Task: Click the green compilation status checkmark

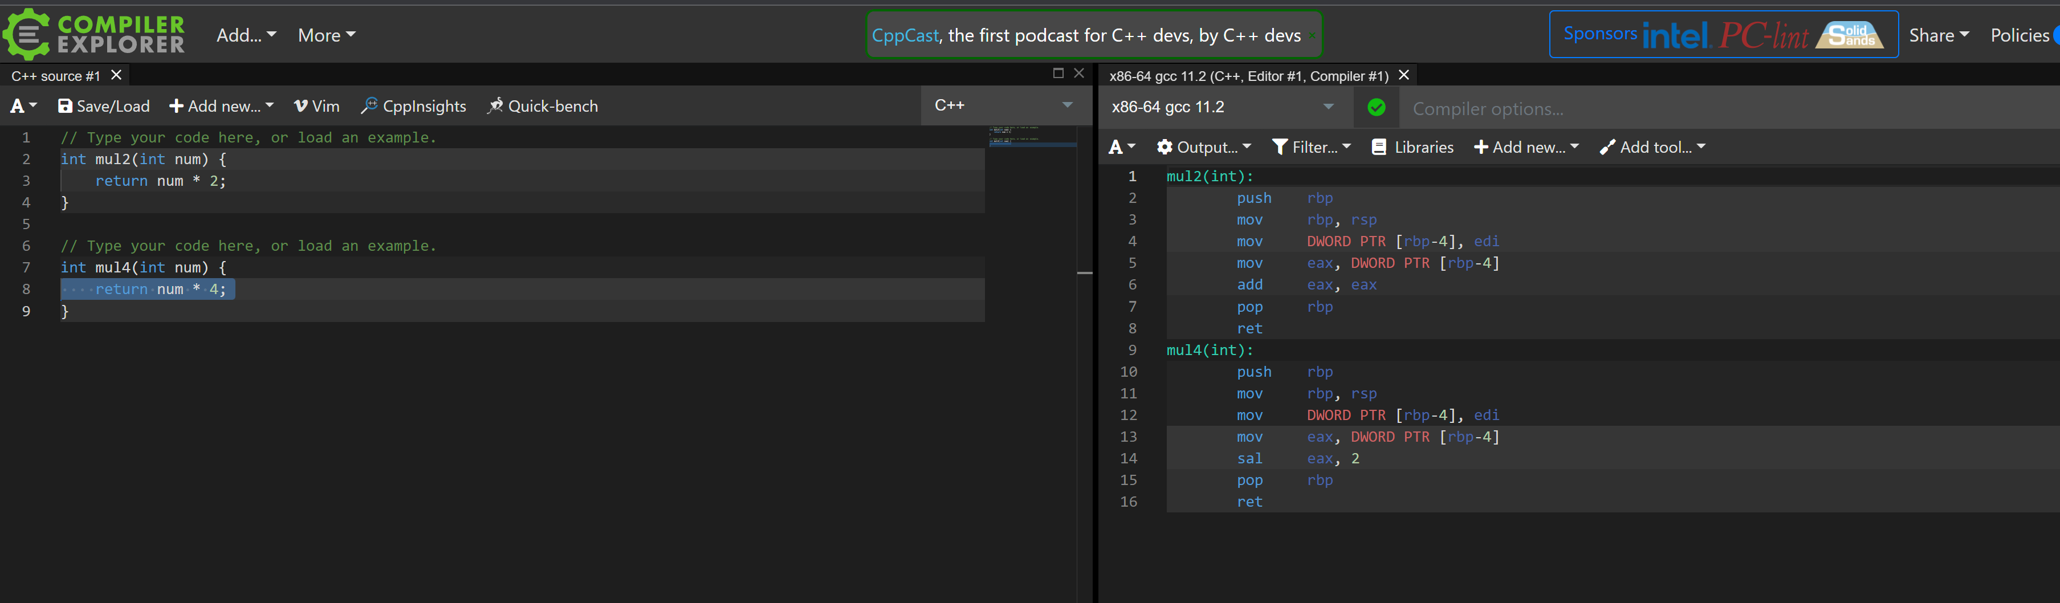Action: (1376, 107)
